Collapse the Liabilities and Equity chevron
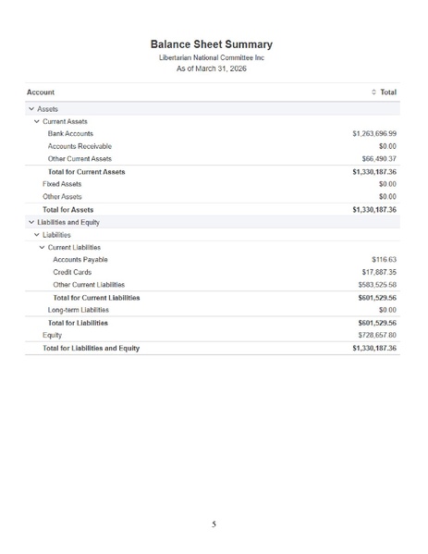Screen dimensions: 428x554 (31, 222)
